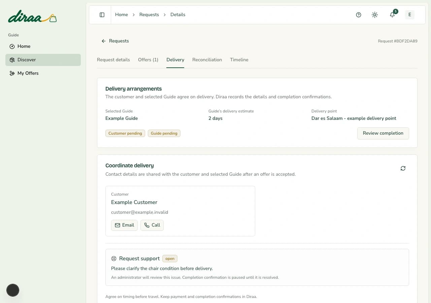This screenshot has height=303, width=431.
Task: Switch to Request details tab
Action: (113, 60)
